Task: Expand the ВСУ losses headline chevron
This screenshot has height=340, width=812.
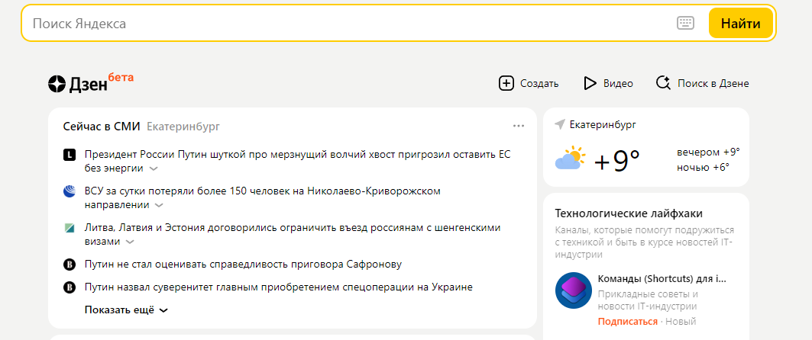Action: pyautogui.click(x=159, y=205)
